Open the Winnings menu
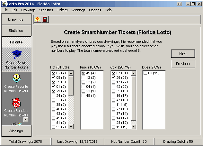This screenshot has height=146, width=203. (x=78, y=10)
